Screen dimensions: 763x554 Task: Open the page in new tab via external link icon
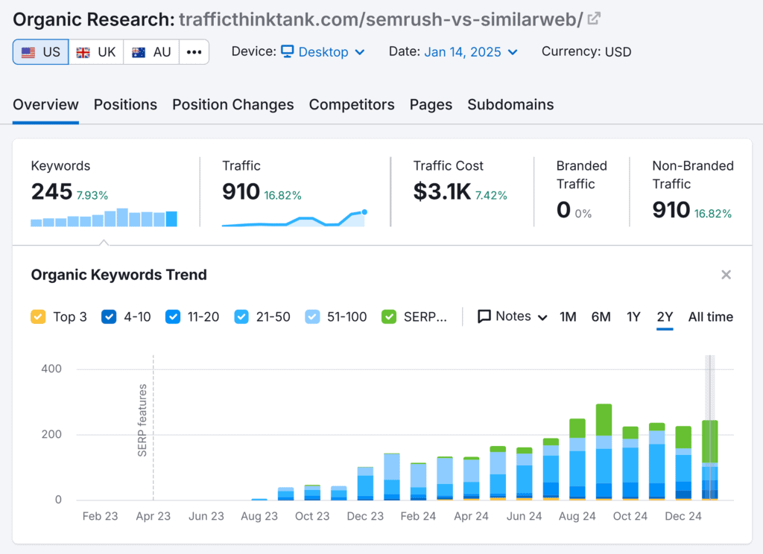coord(592,19)
